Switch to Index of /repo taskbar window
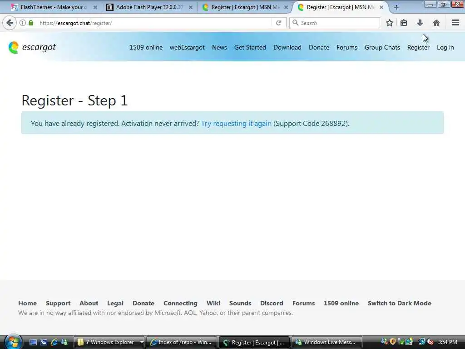 pos(181,342)
